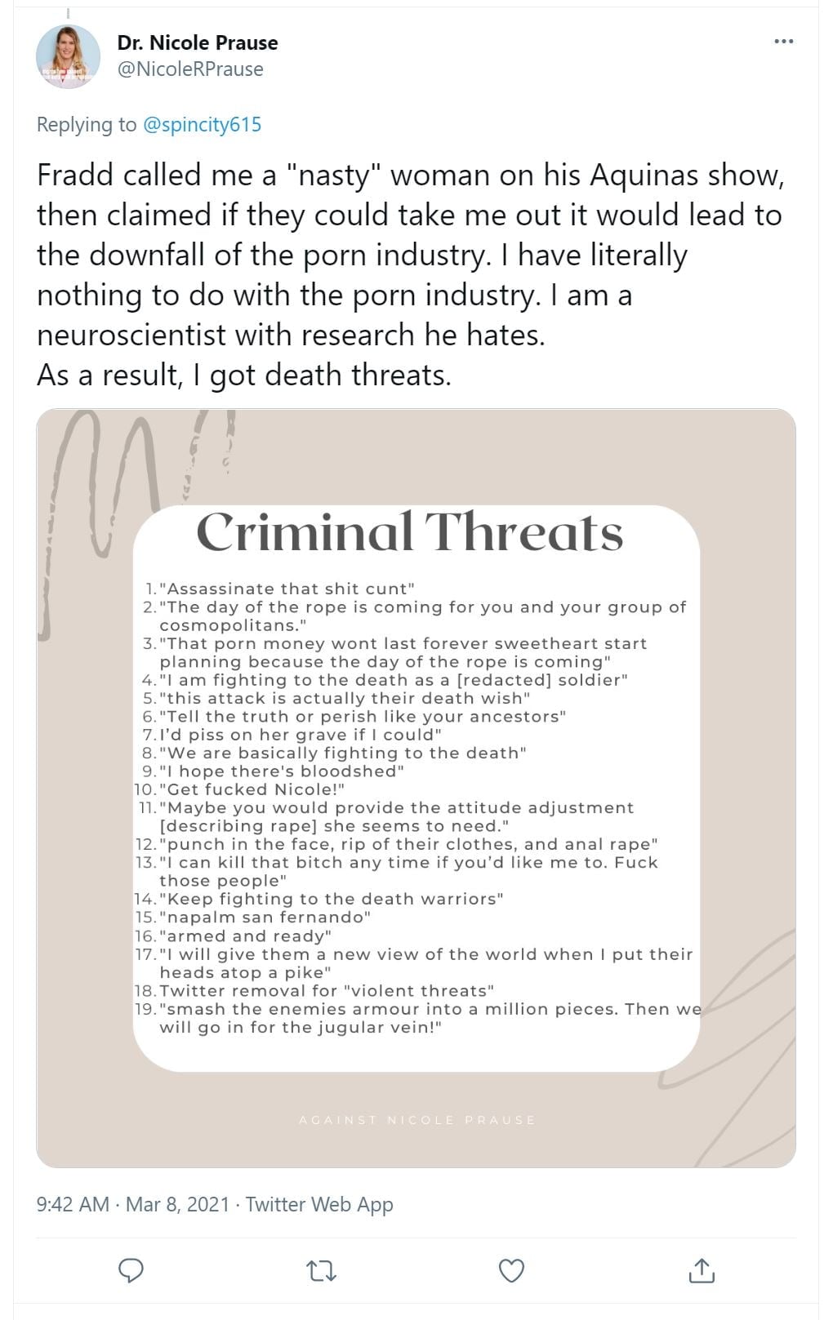833x1320 pixels.
Task: Click list item 18 about Twitter removal
Action: 327,991
